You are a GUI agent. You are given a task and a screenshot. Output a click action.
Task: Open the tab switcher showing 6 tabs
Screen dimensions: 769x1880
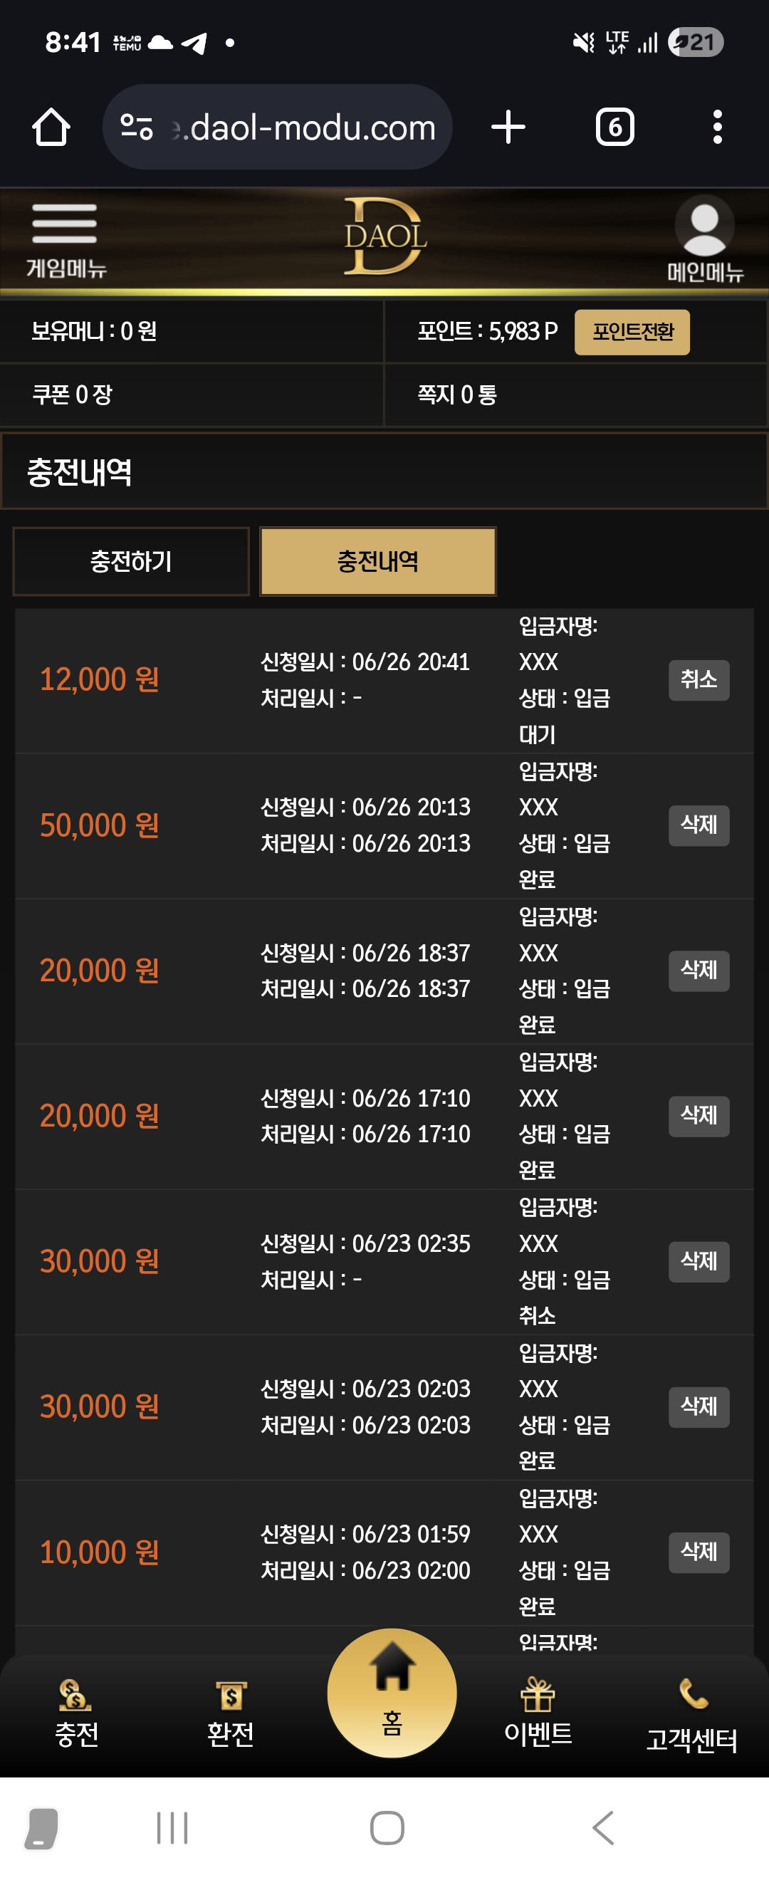tap(615, 127)
